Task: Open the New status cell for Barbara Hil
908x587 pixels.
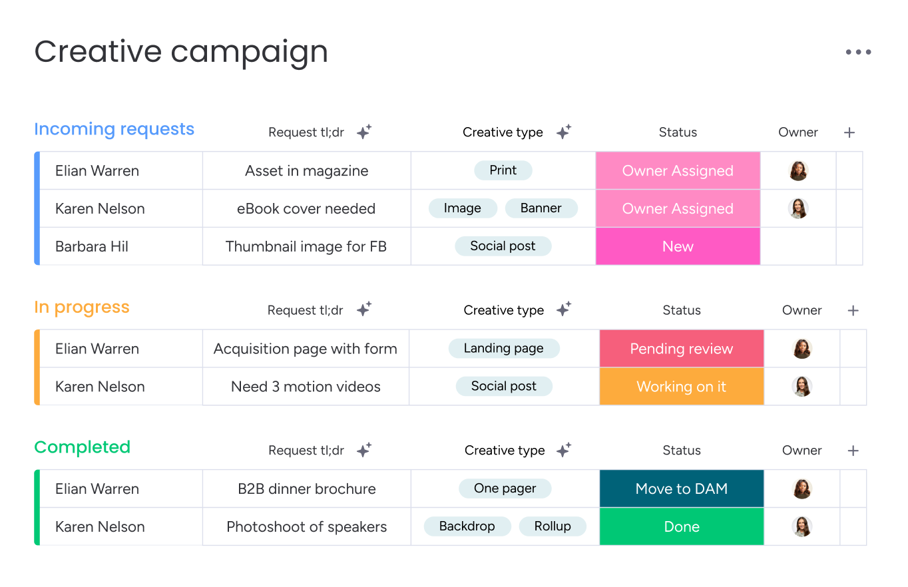Action: click(x=678, y=246)
